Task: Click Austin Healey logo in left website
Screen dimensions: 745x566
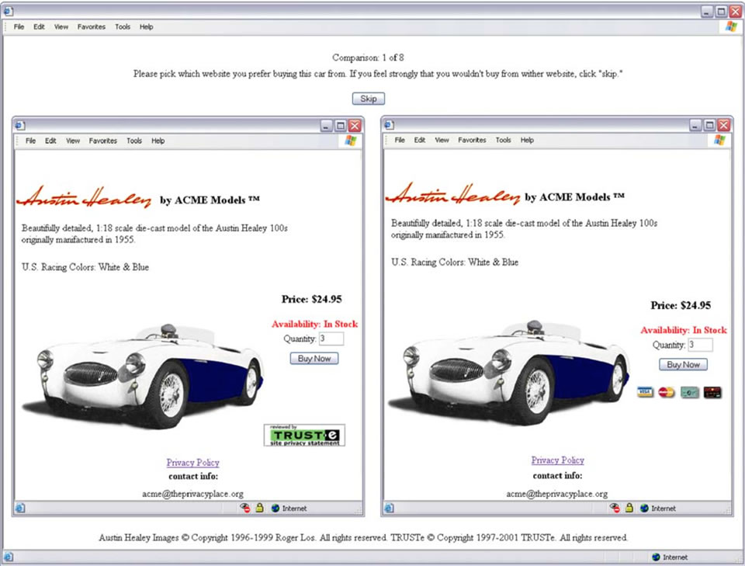Action: tap(84, 197)
